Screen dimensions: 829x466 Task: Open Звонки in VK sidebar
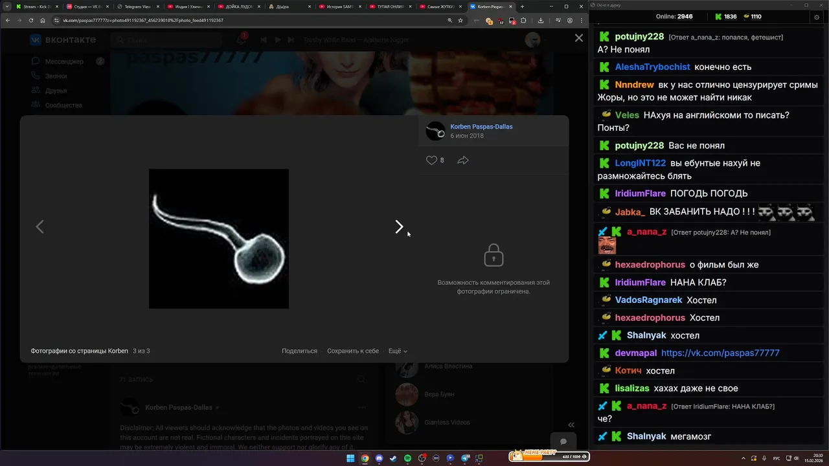coord(56,76)
